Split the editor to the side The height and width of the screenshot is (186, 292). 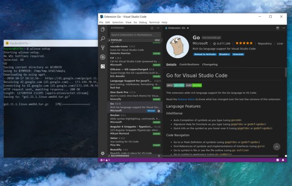coord(278,28)
